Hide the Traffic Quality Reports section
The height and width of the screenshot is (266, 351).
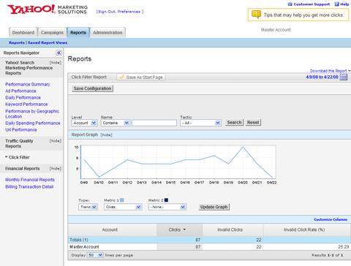(x=56, y=141)
